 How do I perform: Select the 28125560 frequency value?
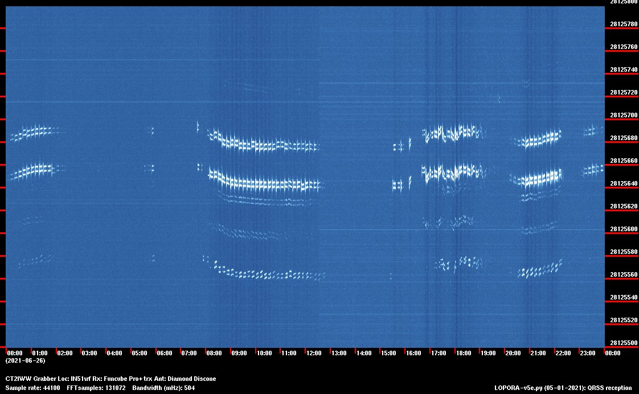point(624,275)
